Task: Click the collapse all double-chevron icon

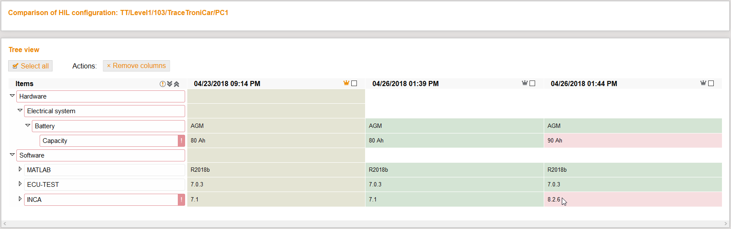Action: (x=177, y=84)
